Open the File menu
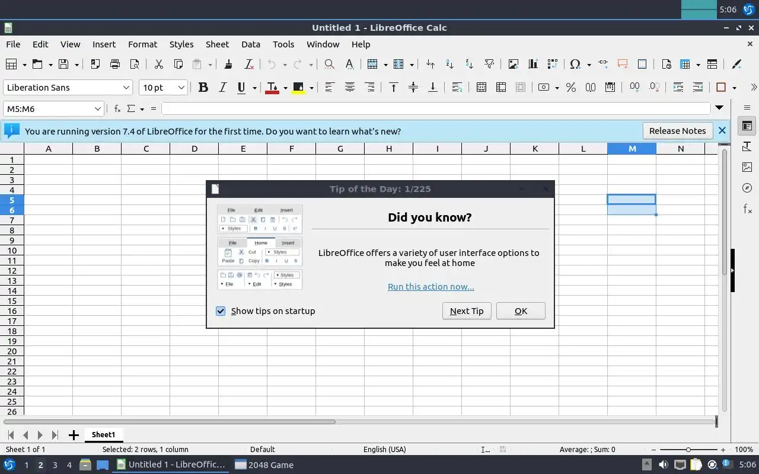The image size is (759, 474). 13,44
